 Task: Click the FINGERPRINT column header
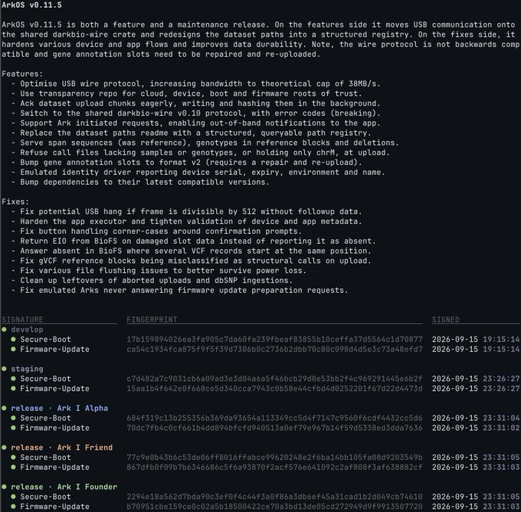click(152, 320)
